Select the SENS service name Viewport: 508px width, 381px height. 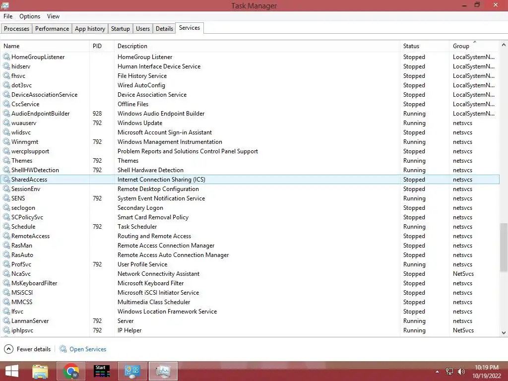click(x=18, y=198)
